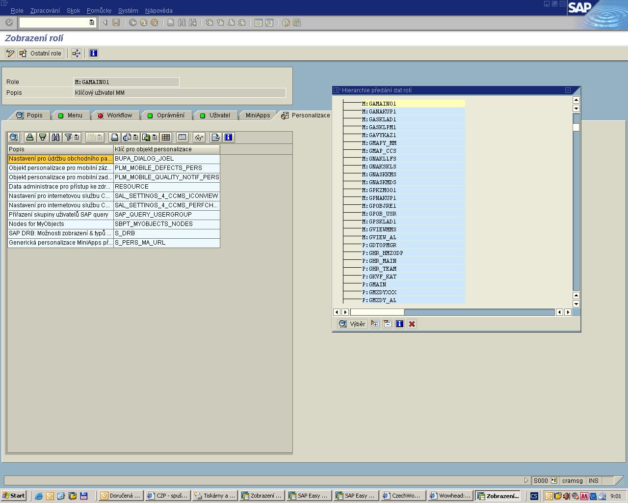
Task: Open the Pomůcky menu
Action: 99,10
